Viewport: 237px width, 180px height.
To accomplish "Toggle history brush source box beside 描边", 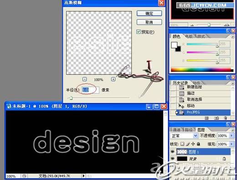I will (173, 94).
